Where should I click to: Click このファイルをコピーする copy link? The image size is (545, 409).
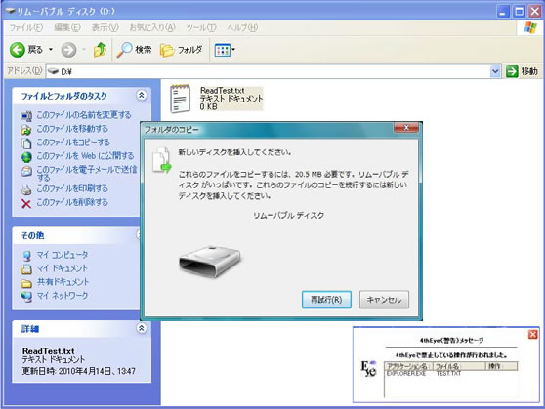click(73, 143)
